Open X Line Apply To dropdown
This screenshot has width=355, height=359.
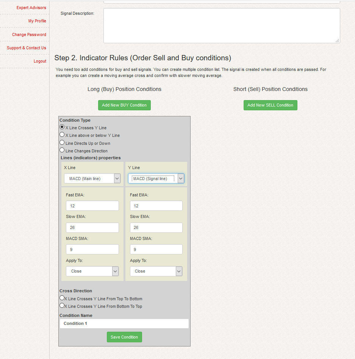pyautogui.click(x=92, y=271)
